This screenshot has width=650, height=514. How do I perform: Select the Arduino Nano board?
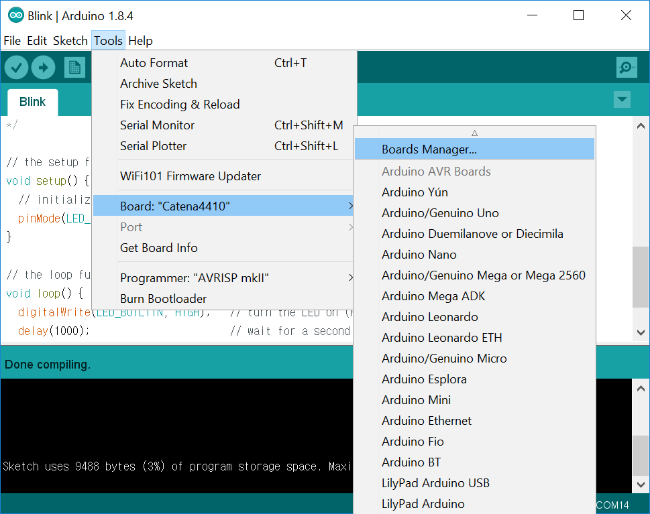474,254
